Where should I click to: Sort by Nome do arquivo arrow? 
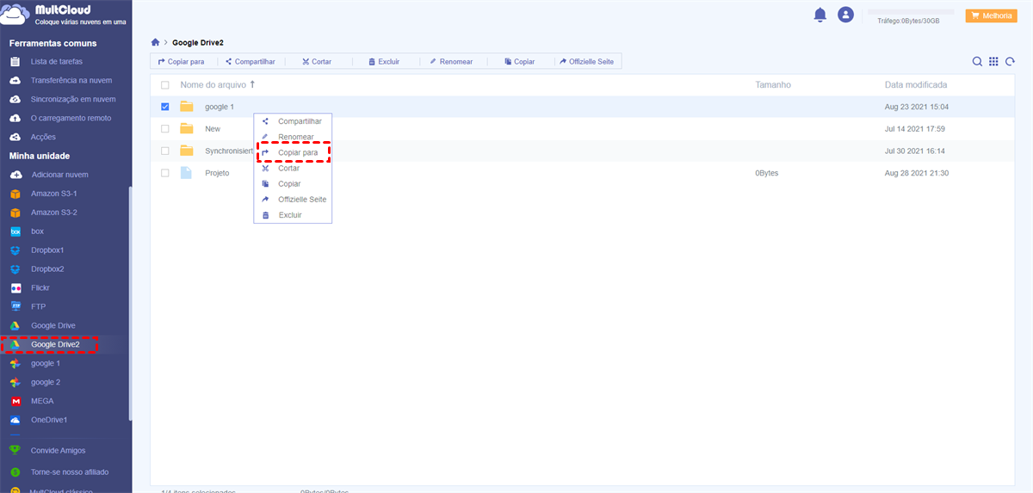pos(252,85)
